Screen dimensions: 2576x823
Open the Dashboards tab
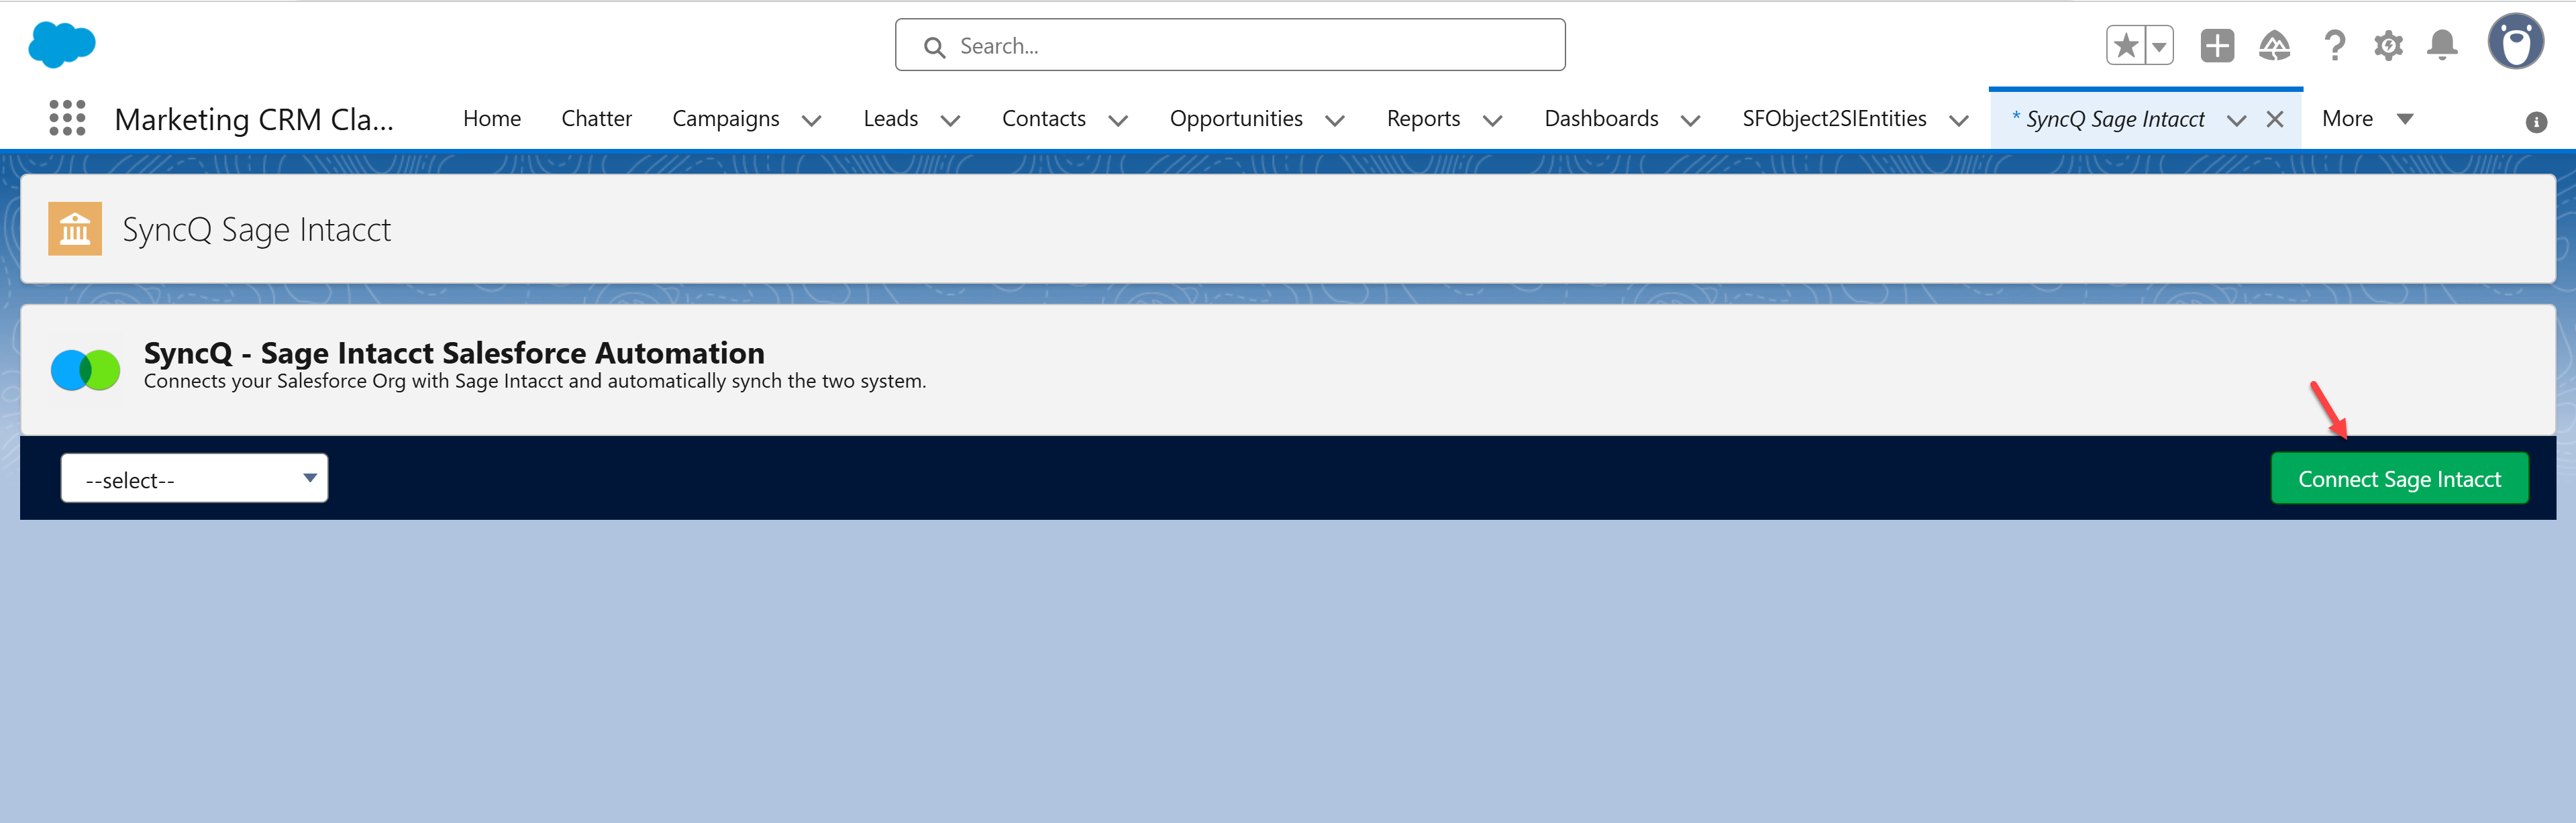click(1601, 119)
